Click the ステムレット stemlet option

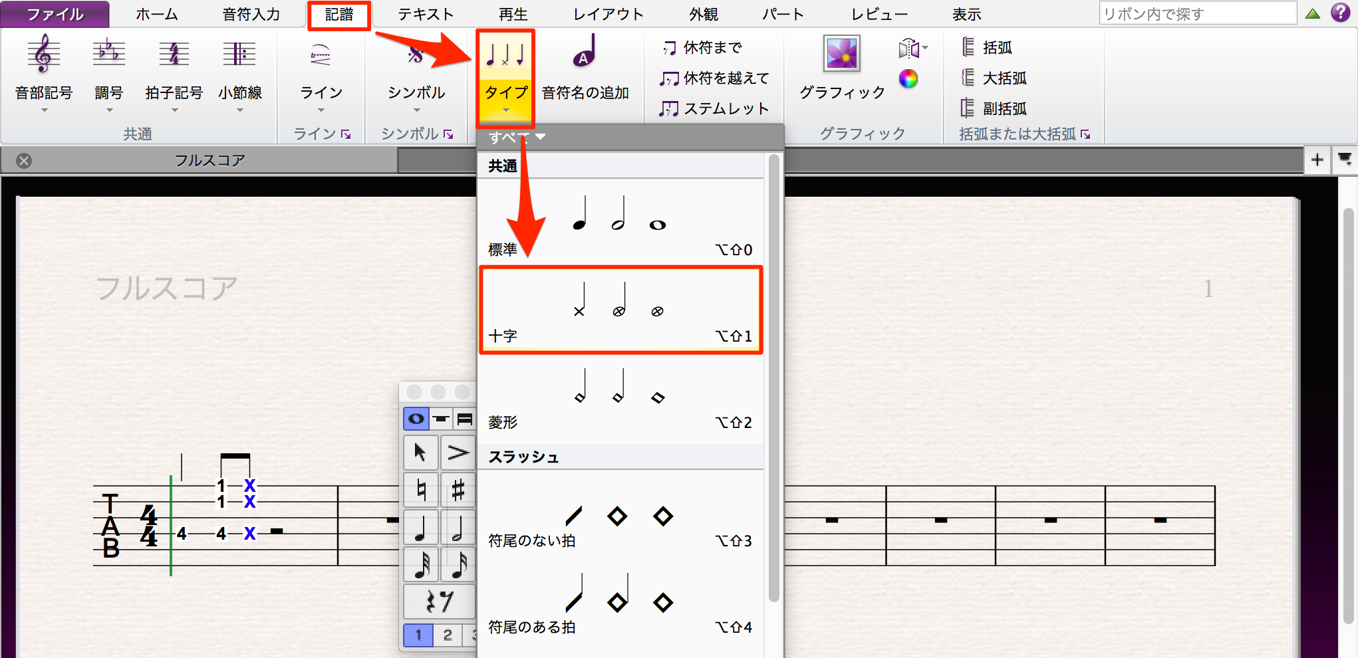(714, 108)
